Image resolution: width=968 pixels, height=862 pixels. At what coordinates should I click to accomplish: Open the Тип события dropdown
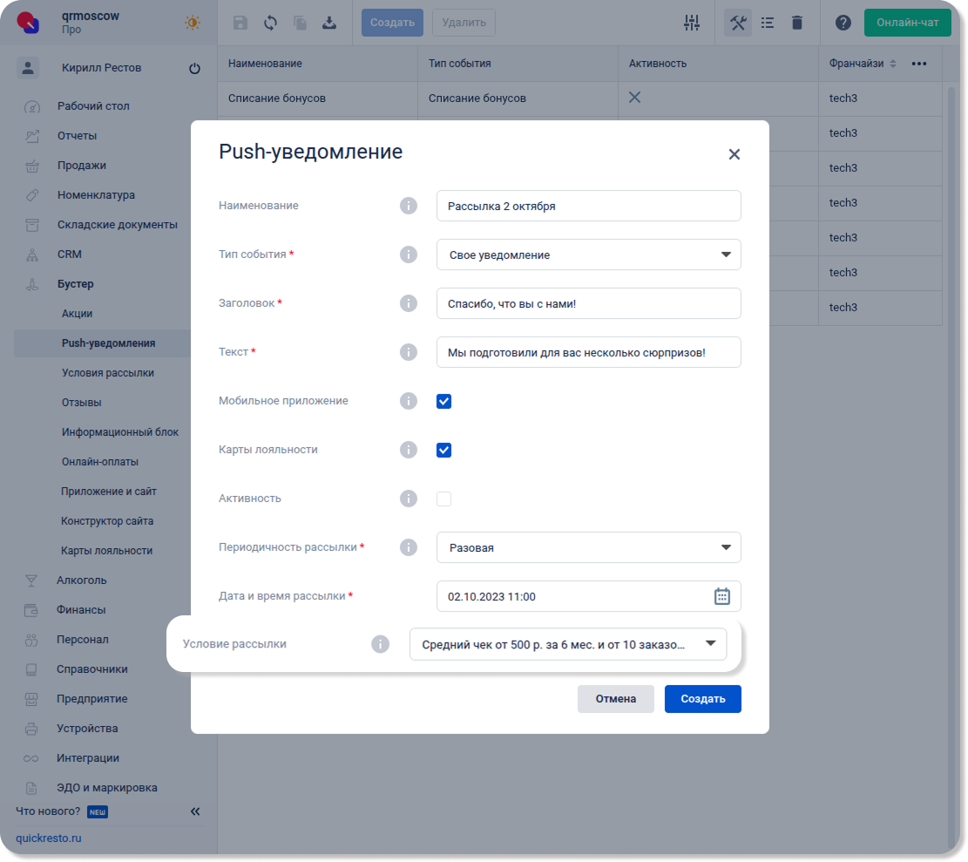pos(588,255)
